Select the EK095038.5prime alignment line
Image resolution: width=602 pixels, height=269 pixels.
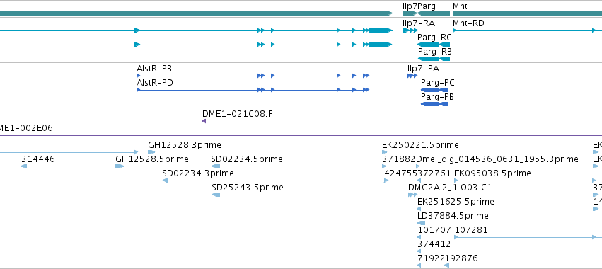pyautogui.click(x=528, y=181)
